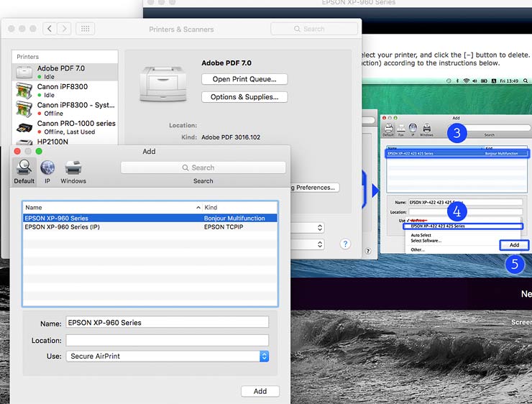532x404 pixels.
Task: Switch to the IP tab
Action: tap(47, 171)
